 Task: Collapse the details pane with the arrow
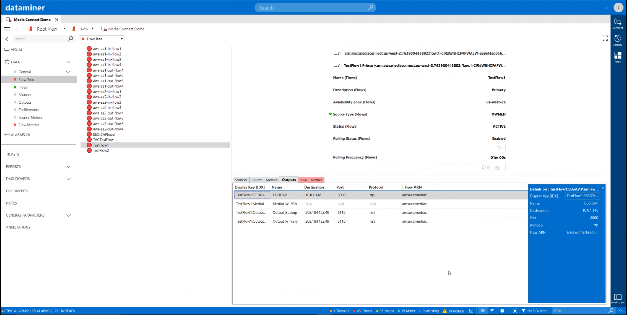tap(603, 188)
